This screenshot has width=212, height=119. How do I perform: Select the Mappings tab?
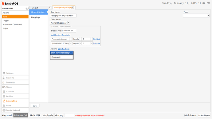click(x=35, y=17)
